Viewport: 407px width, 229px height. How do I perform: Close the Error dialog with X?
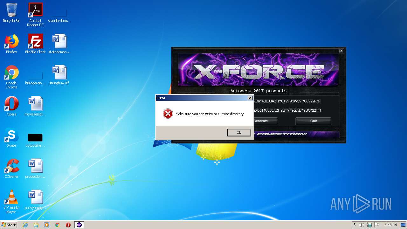coord(250,98)
